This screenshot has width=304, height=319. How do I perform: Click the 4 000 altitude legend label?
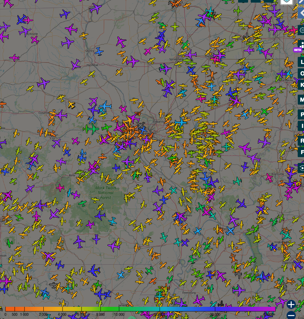click(x=62, y=315)
